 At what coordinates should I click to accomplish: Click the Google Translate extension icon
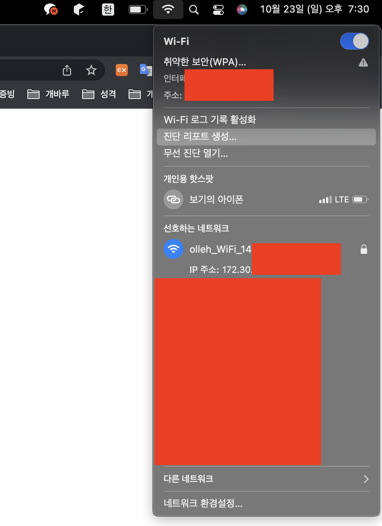pyautogui.click(x=146, y=70)
